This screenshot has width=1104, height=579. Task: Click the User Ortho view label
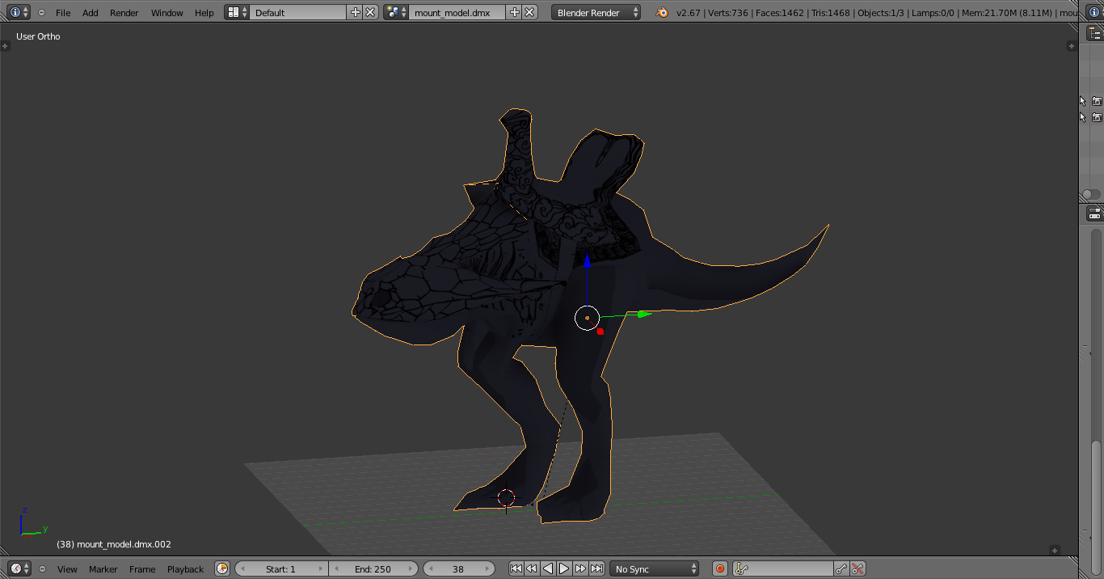[38, 36]
